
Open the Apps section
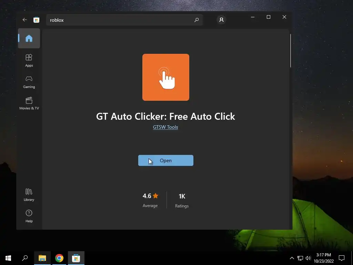[29, 61]
